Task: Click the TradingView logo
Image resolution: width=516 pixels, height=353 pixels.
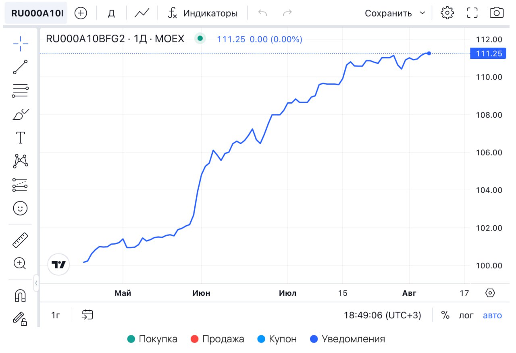Action: tap(59, 265)
